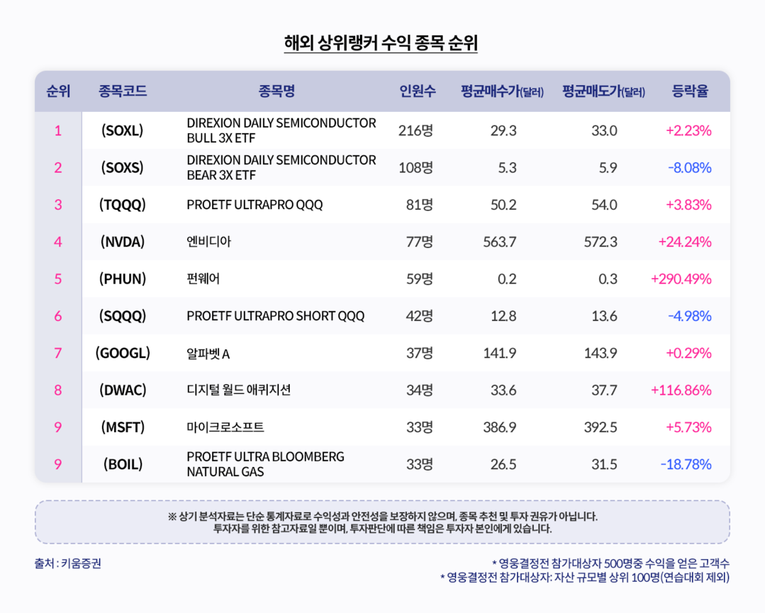
Task: Click 'PROETF ULTRA BLOOMBERG NATURAL GAS' name
Action: (x=265, y=463)
